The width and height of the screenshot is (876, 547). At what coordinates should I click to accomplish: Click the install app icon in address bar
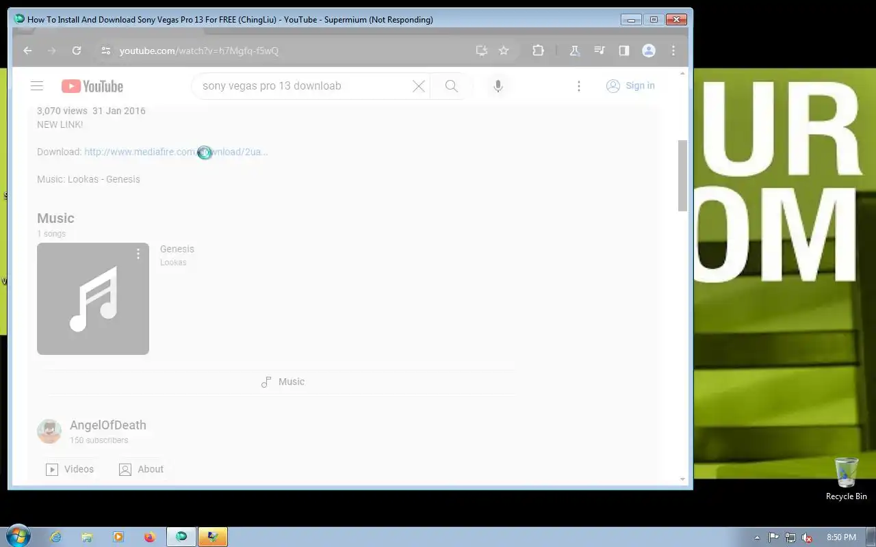(x=482, y=51)
